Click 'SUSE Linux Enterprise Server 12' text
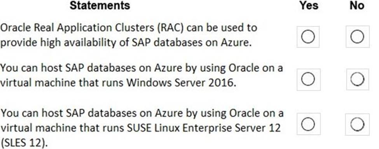The width and height of the screenshot is (379, 149). (x=204, y=128)
